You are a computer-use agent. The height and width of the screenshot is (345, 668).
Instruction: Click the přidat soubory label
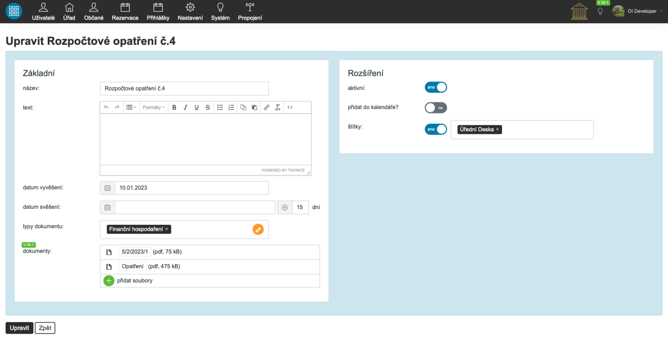pyautogui.click(x=135, y=281)
